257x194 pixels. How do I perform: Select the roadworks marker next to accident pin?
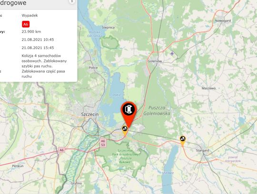click(125, 130)
